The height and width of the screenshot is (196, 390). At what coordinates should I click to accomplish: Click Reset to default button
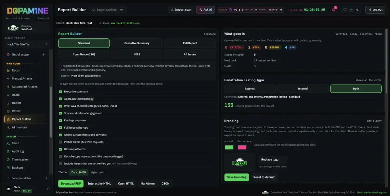(x=264, y=177)
